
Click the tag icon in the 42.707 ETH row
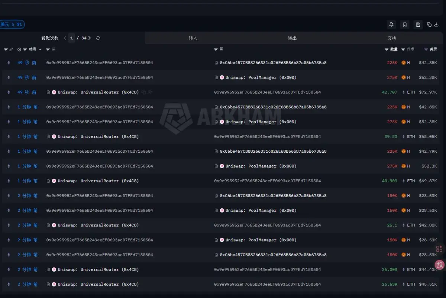pos(150,92)
